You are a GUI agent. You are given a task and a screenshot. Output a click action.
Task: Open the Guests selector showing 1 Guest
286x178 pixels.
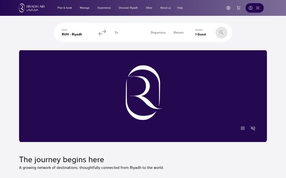pyautogui.click(x=201, y=32)
